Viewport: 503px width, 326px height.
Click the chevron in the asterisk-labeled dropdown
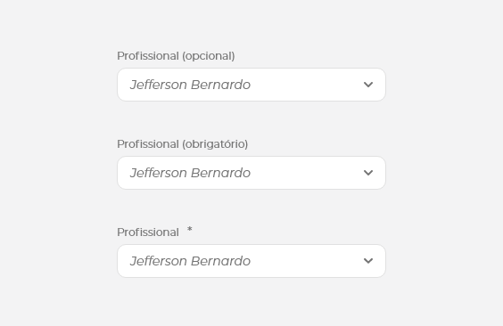(x=368, y=261)
